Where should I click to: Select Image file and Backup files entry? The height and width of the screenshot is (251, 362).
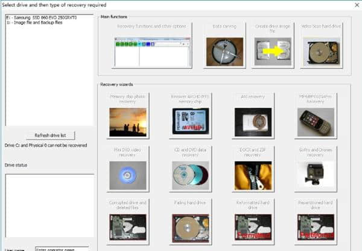pos(34,22)
